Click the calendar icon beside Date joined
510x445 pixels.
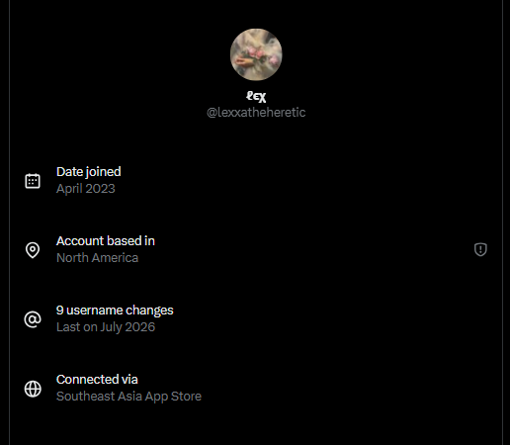point(33,181)
